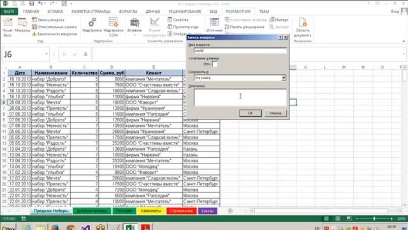The width and height of the screenshot is (408, 230).
Task: Open the Макросы list button
Action: [22, 26]
